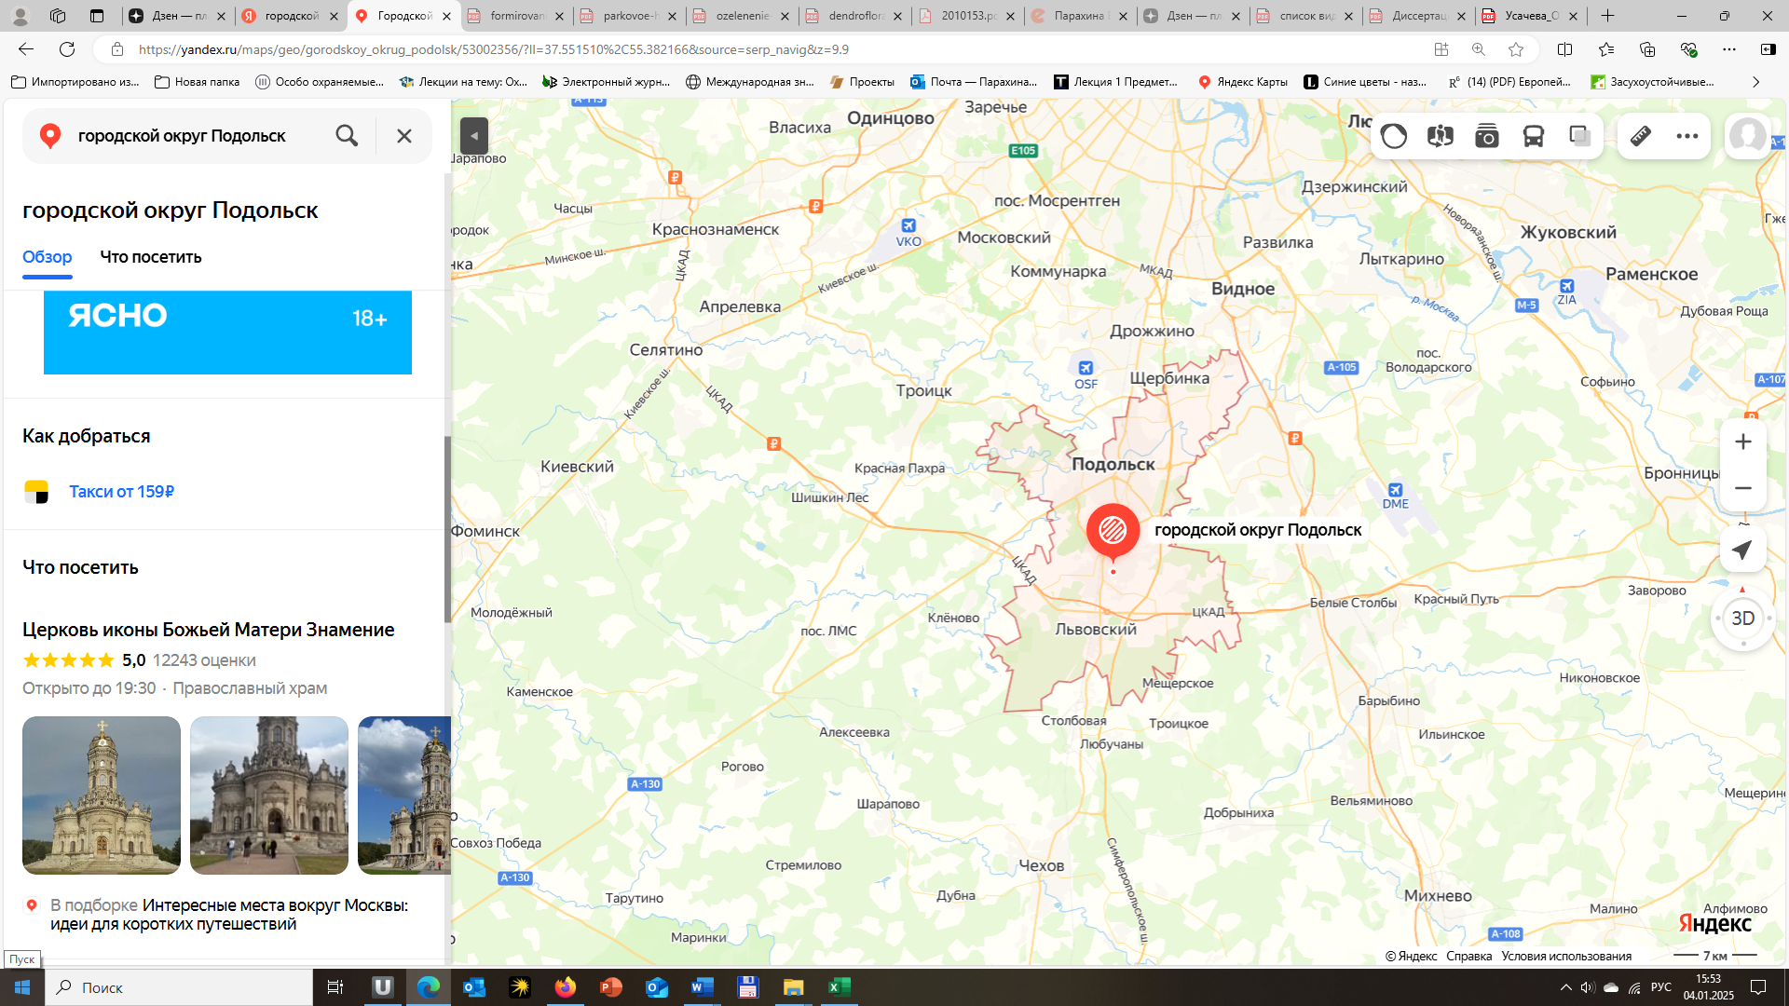Click the side panel scrollbar
The image size is (1789, 1006).
pos(447,529)
